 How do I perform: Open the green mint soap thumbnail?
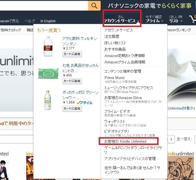[x=48, y=73]
